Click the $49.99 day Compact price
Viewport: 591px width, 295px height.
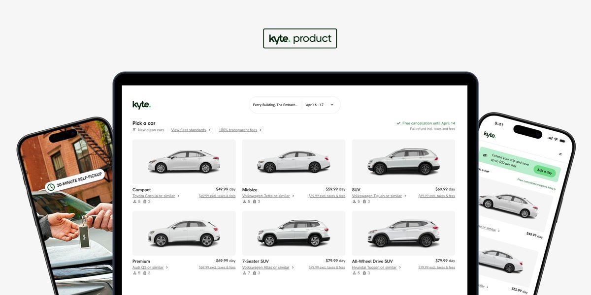click(x=226, y=189)
